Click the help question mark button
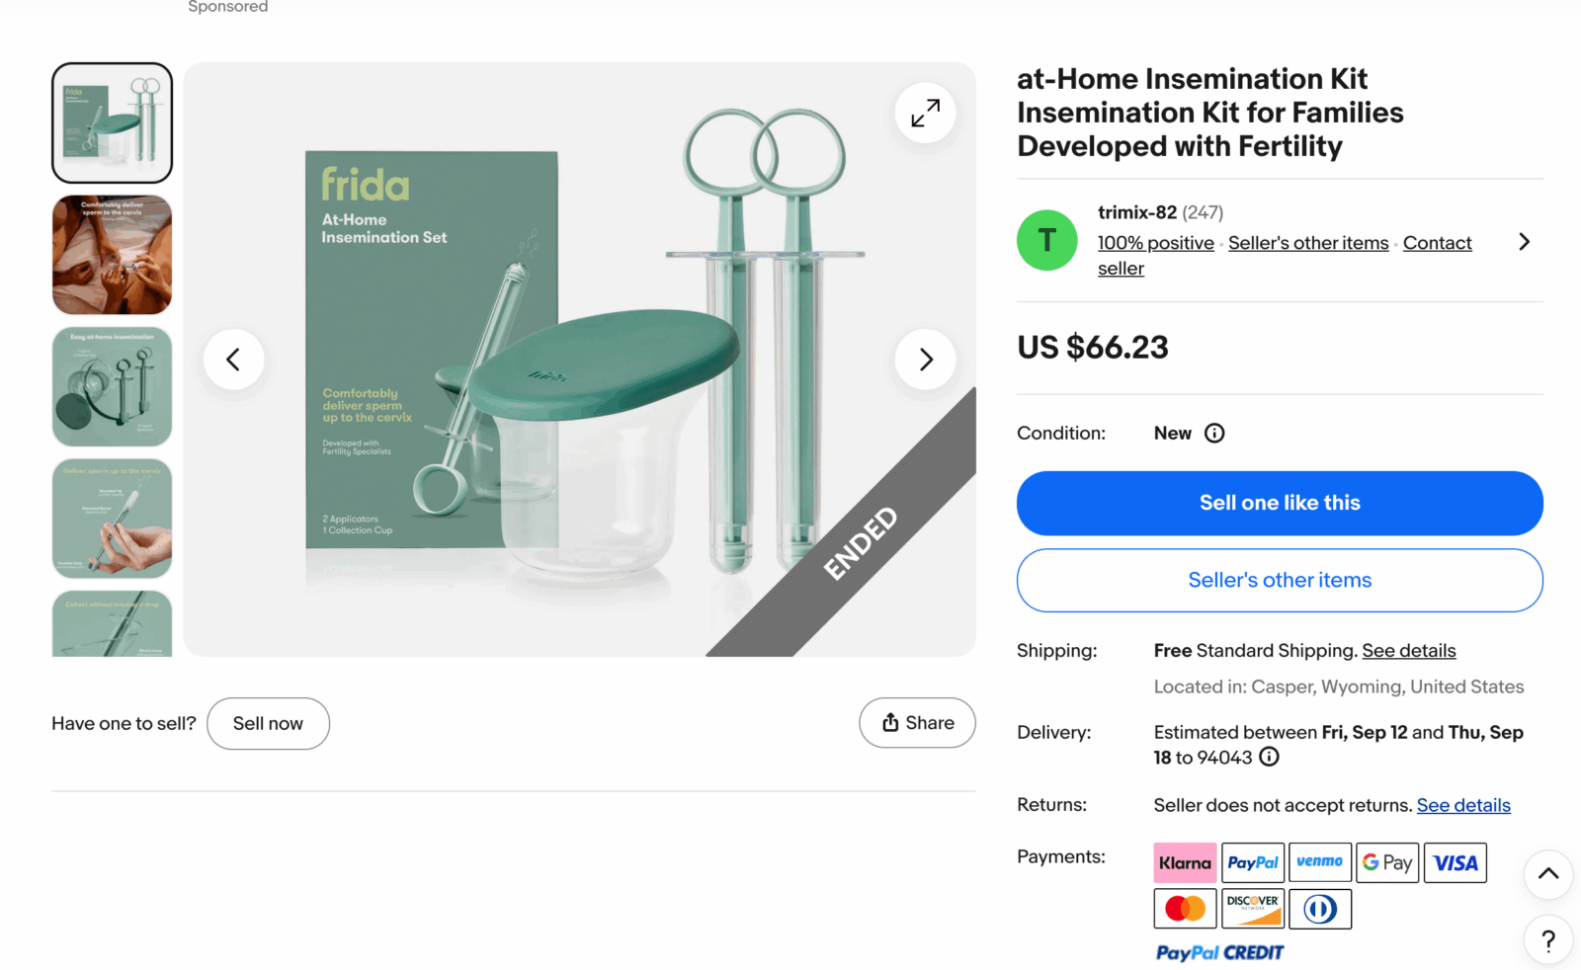The width and height of the screenshot is (1581, 970). tap(1547, 939)
